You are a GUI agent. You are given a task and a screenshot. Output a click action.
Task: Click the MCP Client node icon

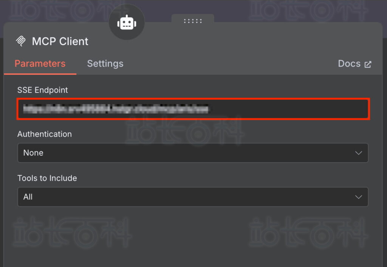pos(21,41)
